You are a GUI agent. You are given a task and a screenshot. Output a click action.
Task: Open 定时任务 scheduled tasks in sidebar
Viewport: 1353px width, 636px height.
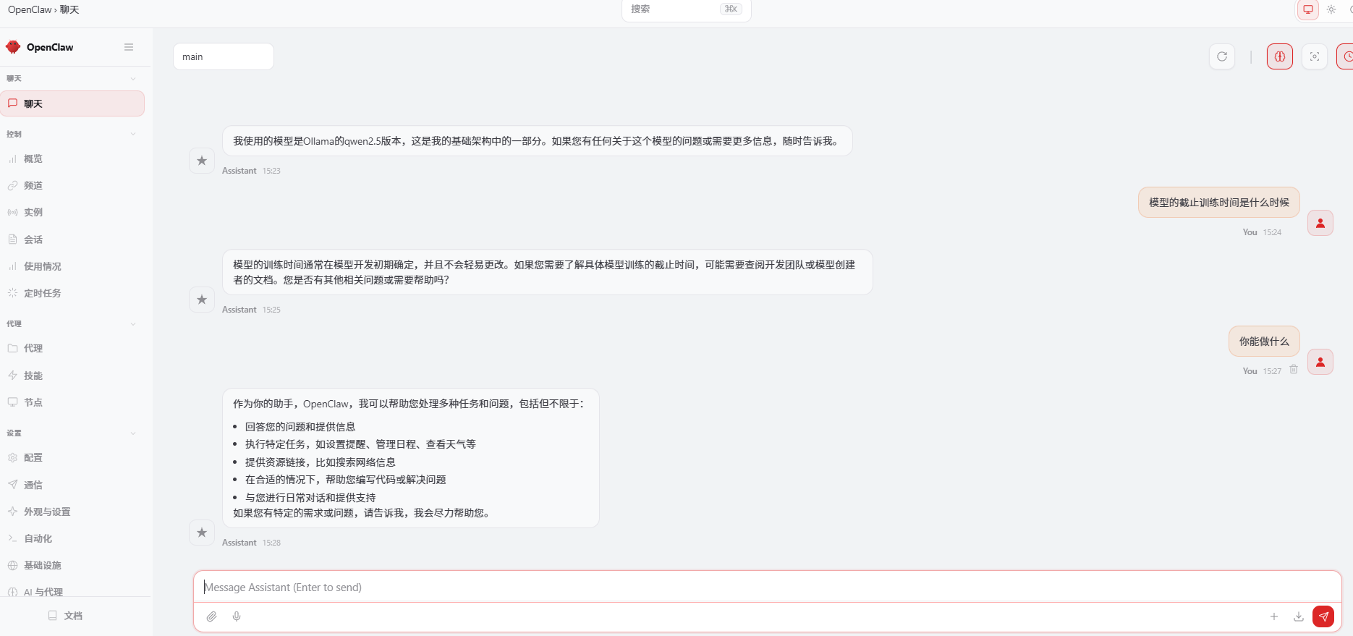tap(72, 293)
